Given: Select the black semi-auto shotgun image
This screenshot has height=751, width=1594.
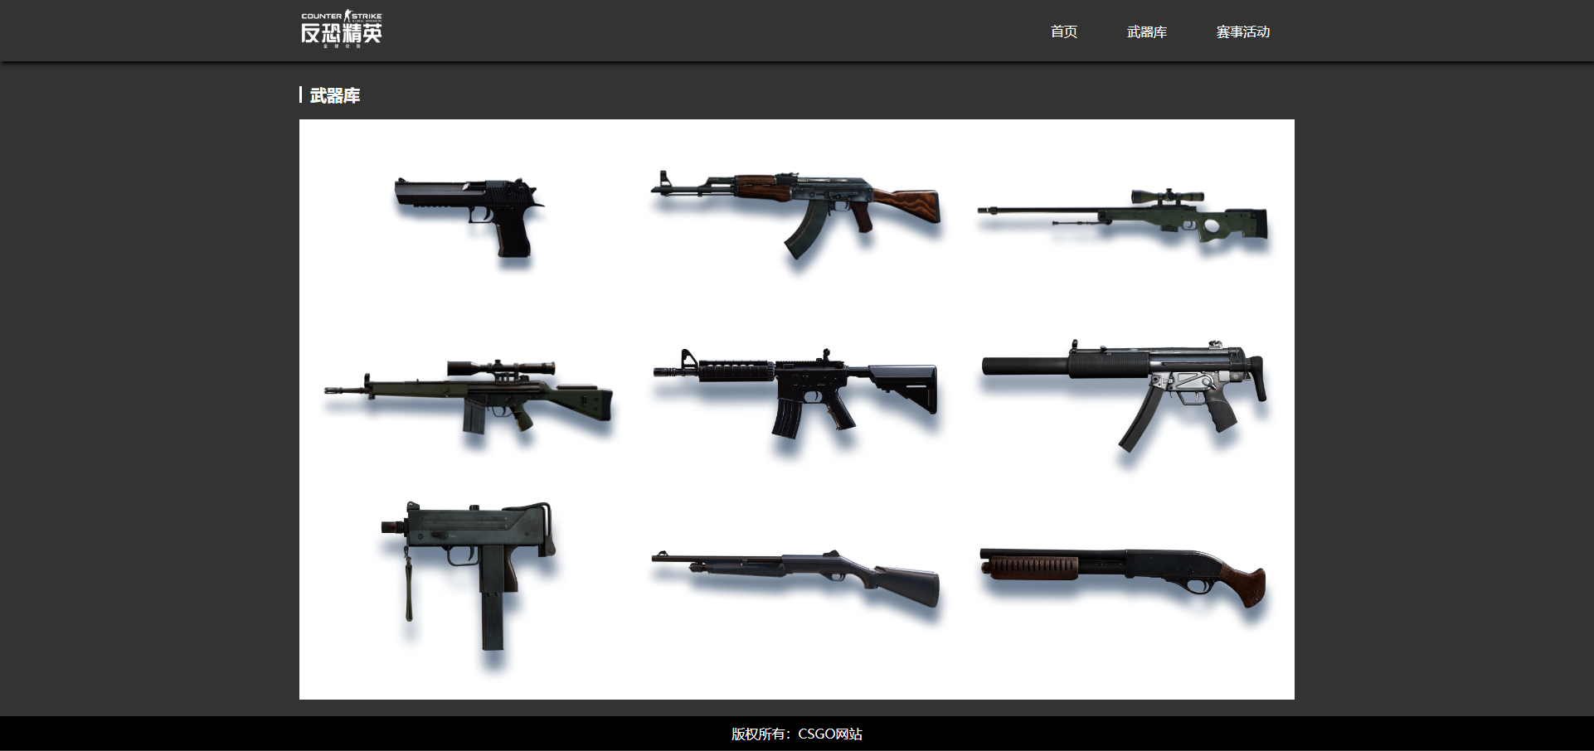Looking at the screenshot, I should [x=796, y=579].
